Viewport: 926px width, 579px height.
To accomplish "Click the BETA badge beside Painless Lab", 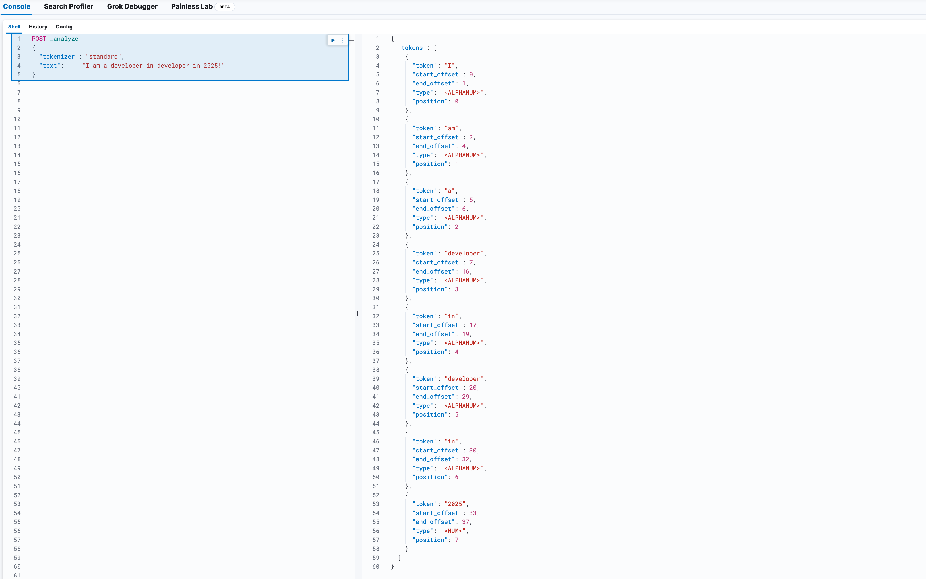I will [225, 7].
